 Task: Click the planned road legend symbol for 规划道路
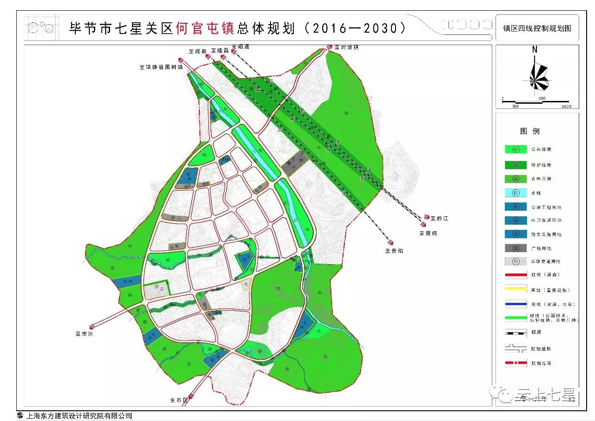click(516, 348)
